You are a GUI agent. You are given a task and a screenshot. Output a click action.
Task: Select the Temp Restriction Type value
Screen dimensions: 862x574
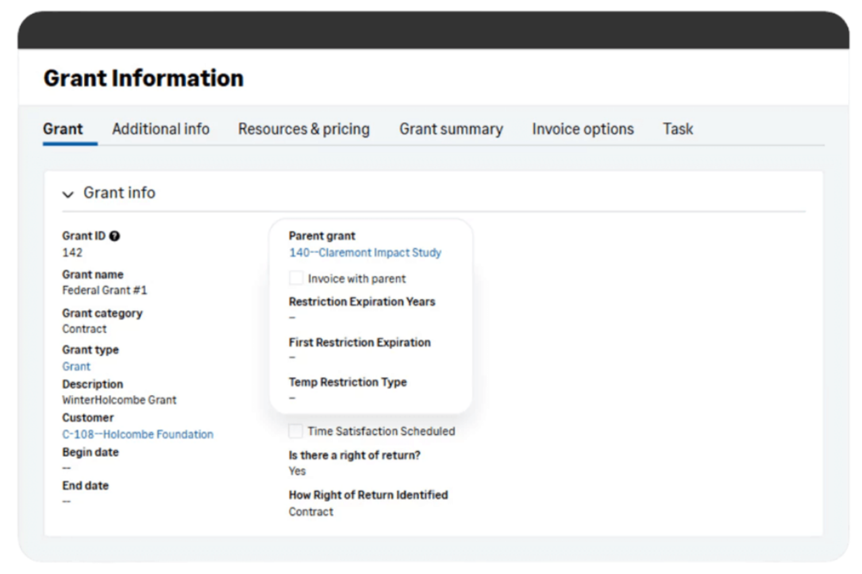coord(292,397)
